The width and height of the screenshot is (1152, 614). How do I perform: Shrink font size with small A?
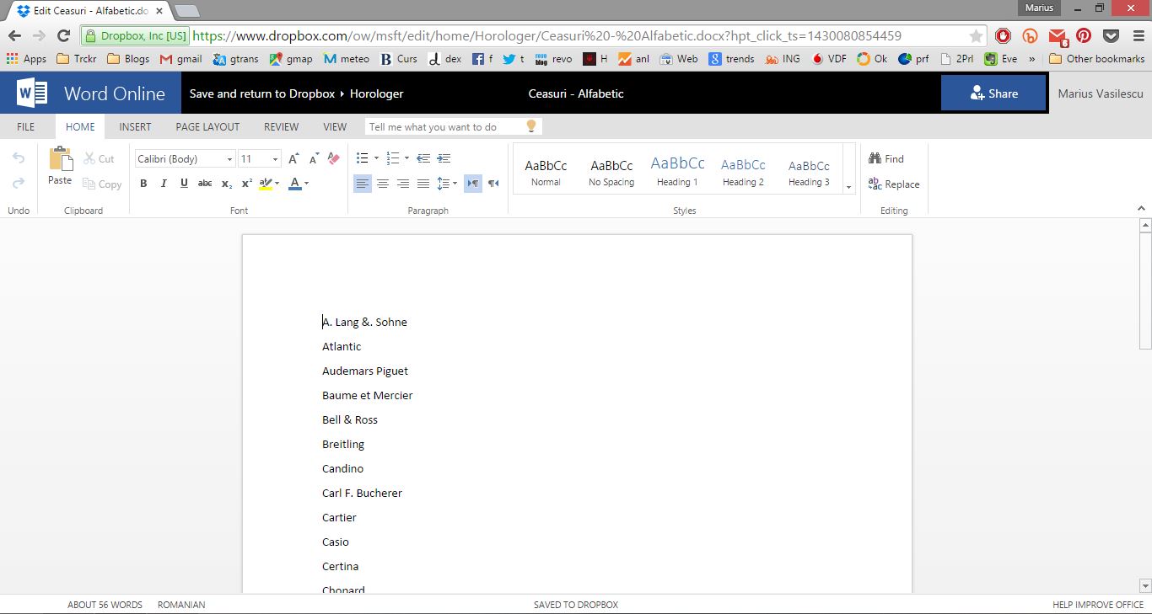314,158
